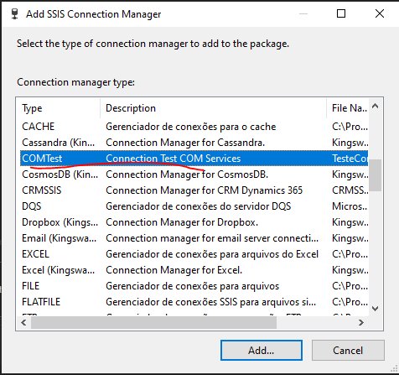The image size is (399, 375).
Task: Click 'Gerenciador de conexões para arquivos' description
Action: pyautogui.click(x=193, y=286)
